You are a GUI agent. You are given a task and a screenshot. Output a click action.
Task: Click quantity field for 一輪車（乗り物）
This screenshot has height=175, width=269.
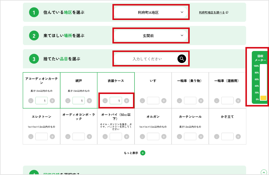[190, 101]
